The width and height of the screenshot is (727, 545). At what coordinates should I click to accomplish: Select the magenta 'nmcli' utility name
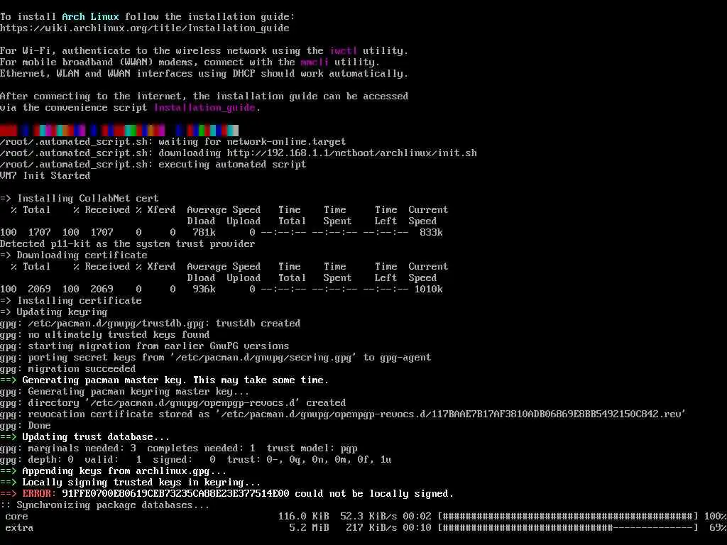tap(315, 62)
